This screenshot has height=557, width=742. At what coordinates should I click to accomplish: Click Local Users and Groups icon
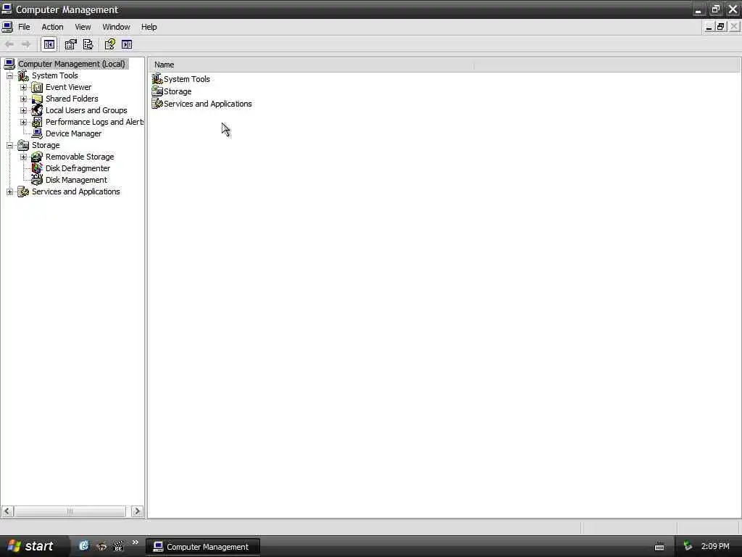tap(37, 110)
